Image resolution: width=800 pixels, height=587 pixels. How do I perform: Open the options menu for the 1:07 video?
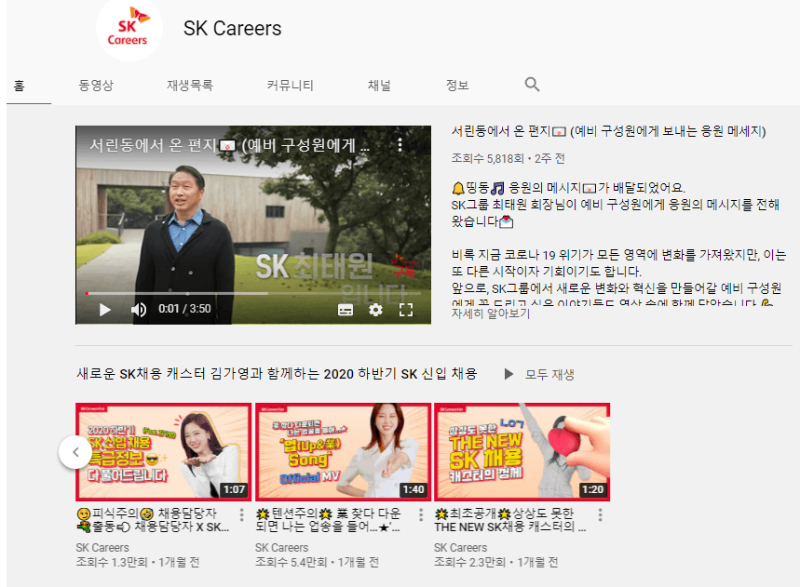tap(241, 514)
